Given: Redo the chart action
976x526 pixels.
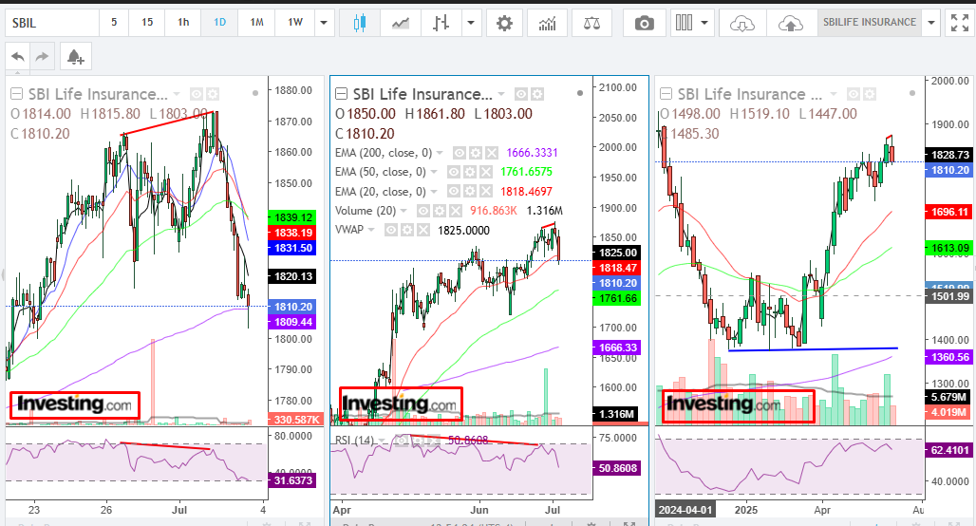Looking at the screenshot, I should click(43, 57).
